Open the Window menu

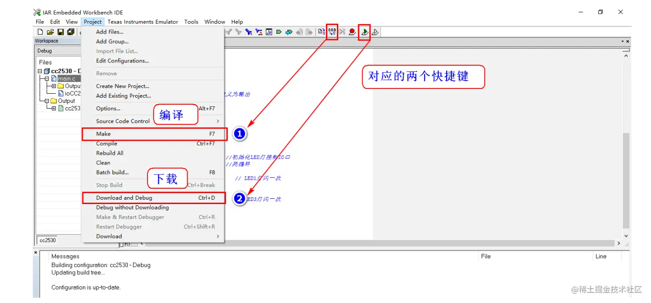(x=215, y=22)
